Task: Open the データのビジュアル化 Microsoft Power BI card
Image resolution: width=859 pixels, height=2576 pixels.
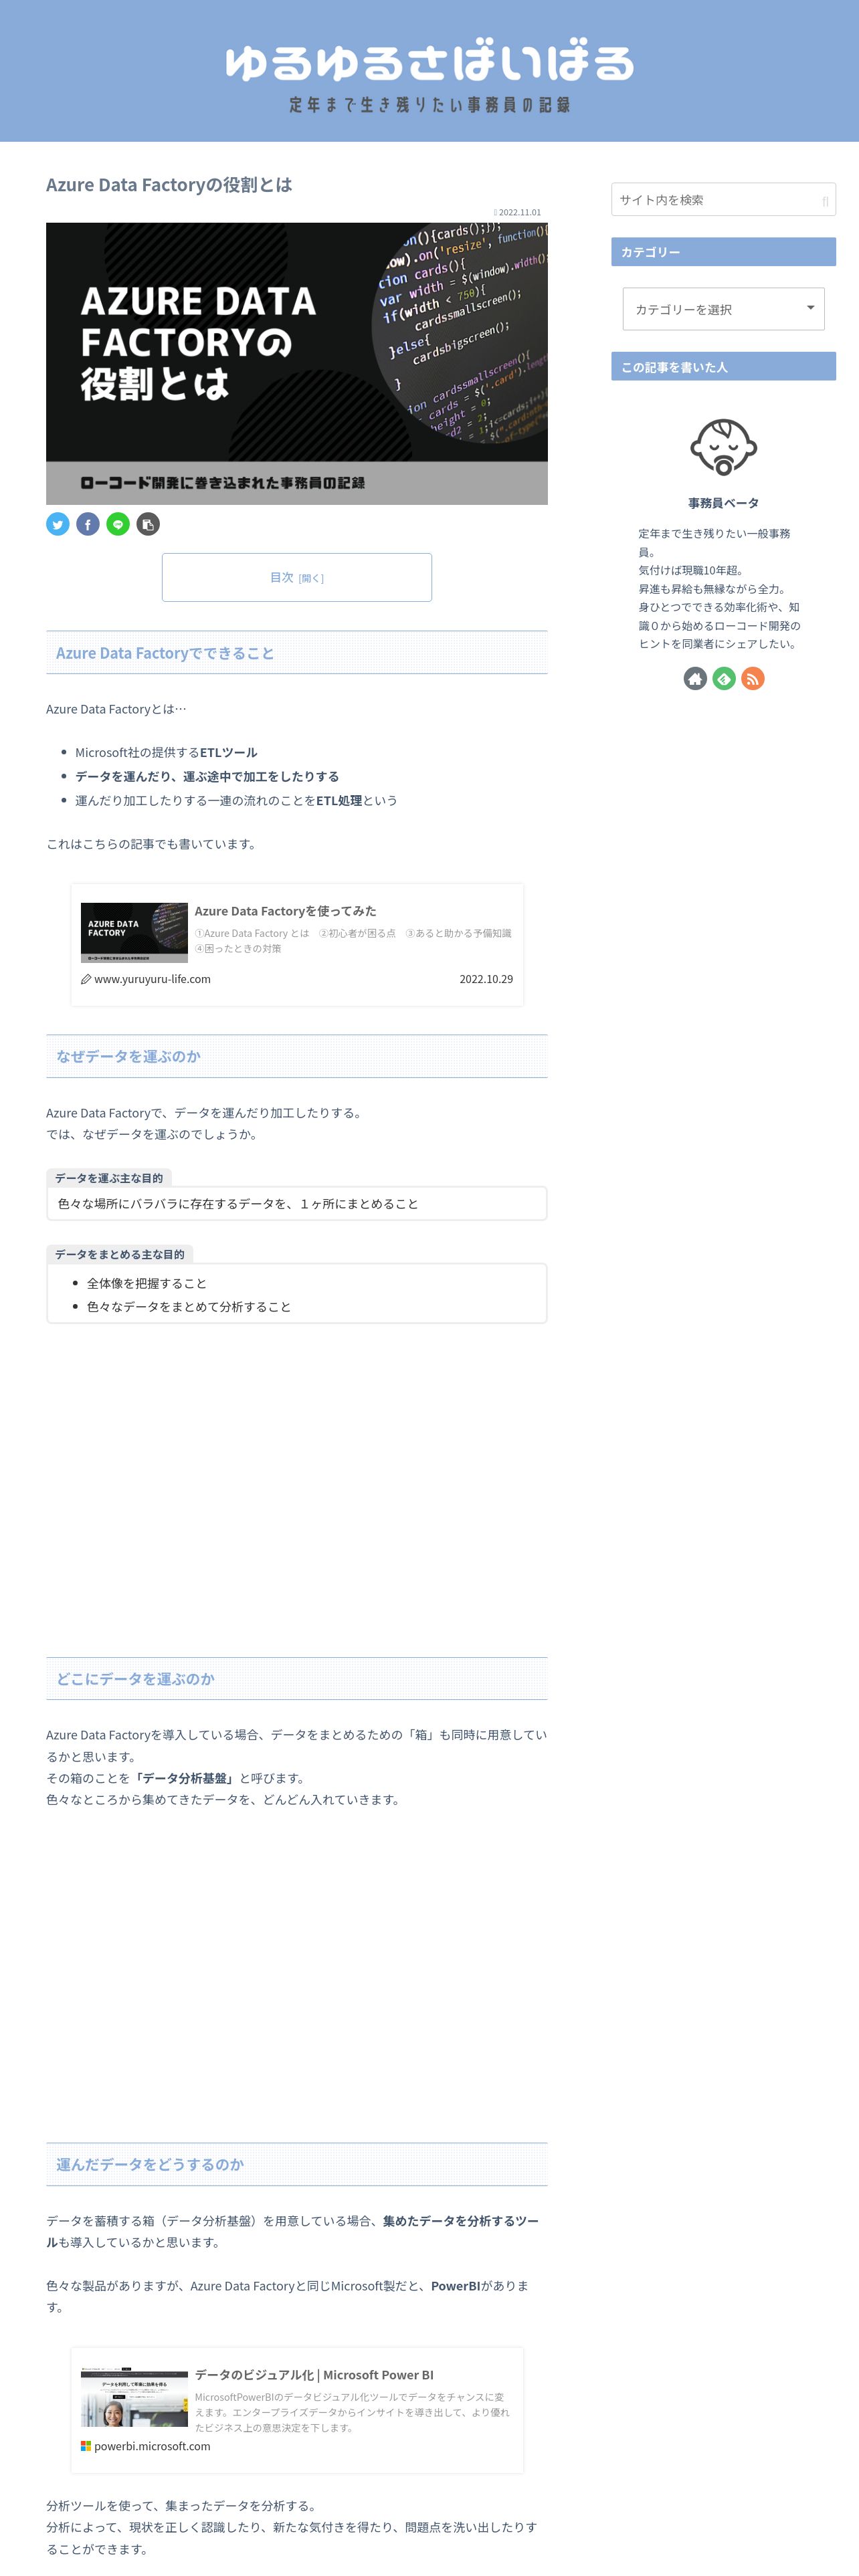Action: (297, 2410)
